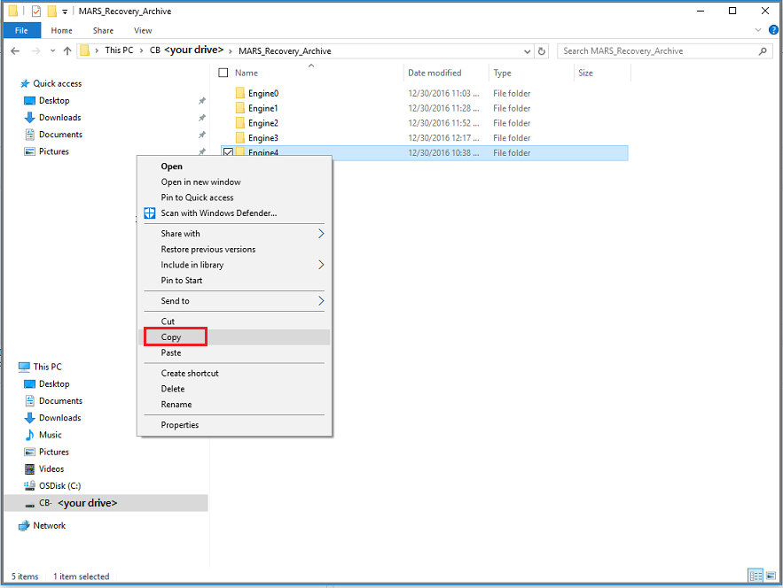
Task: Click inside the Search MARS_Recovery_Archive box
Action: (x=656, y=50)
